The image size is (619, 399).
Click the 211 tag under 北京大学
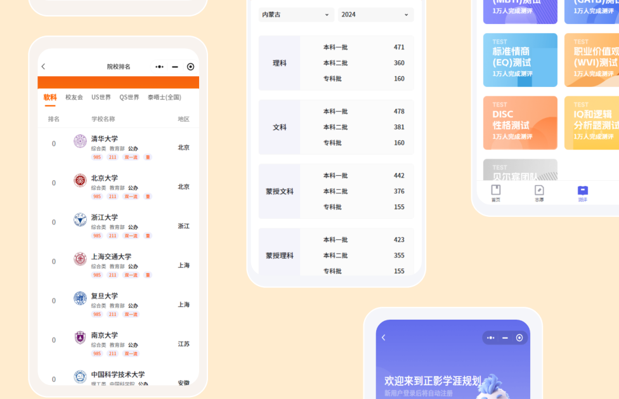(112, 197)
